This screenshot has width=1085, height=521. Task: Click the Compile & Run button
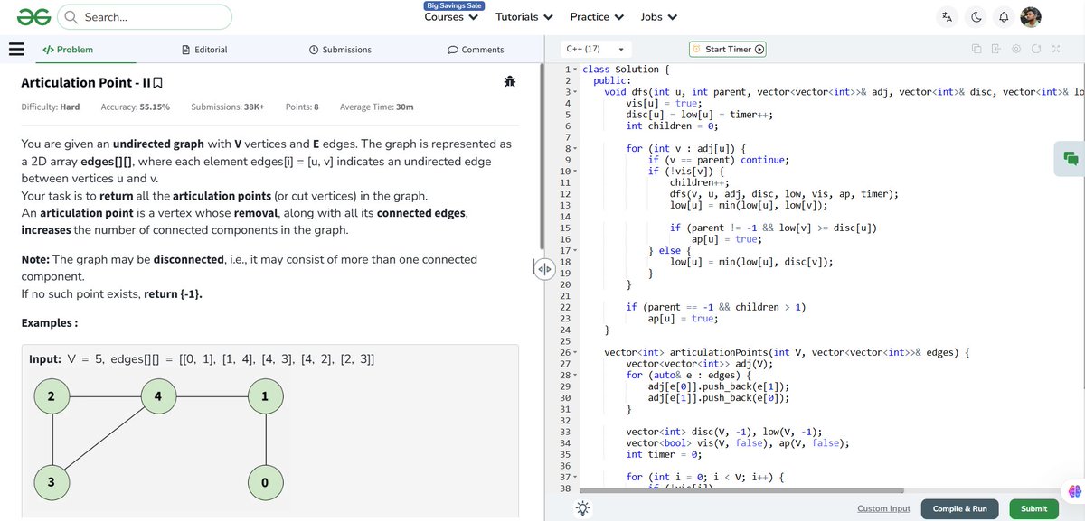click(959, 509)
